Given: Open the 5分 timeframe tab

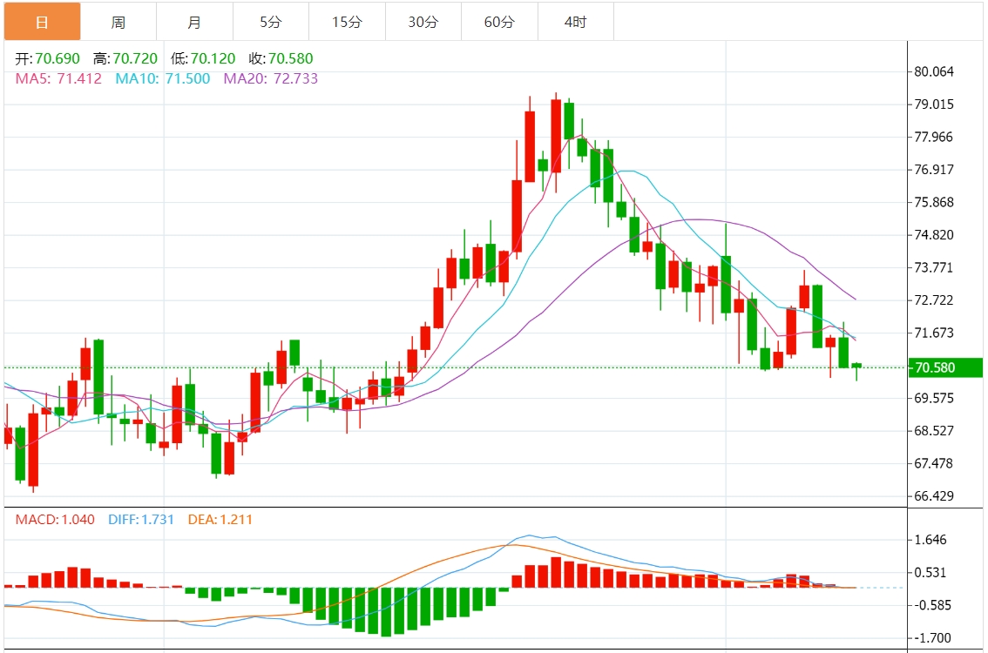Looking at the screenshot, I should pos(271,22).
